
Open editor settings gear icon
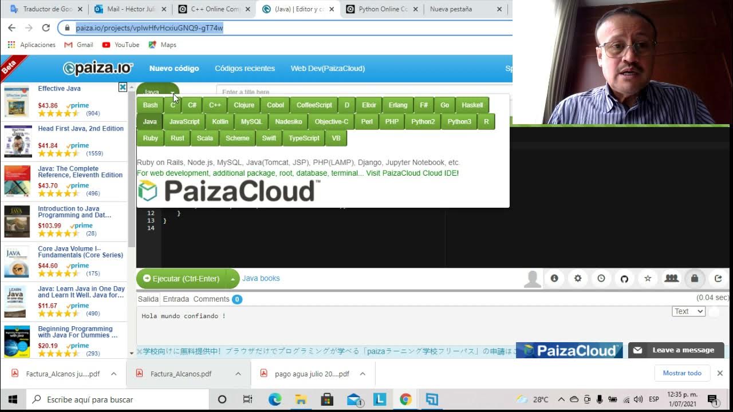(x=578, y=278)
